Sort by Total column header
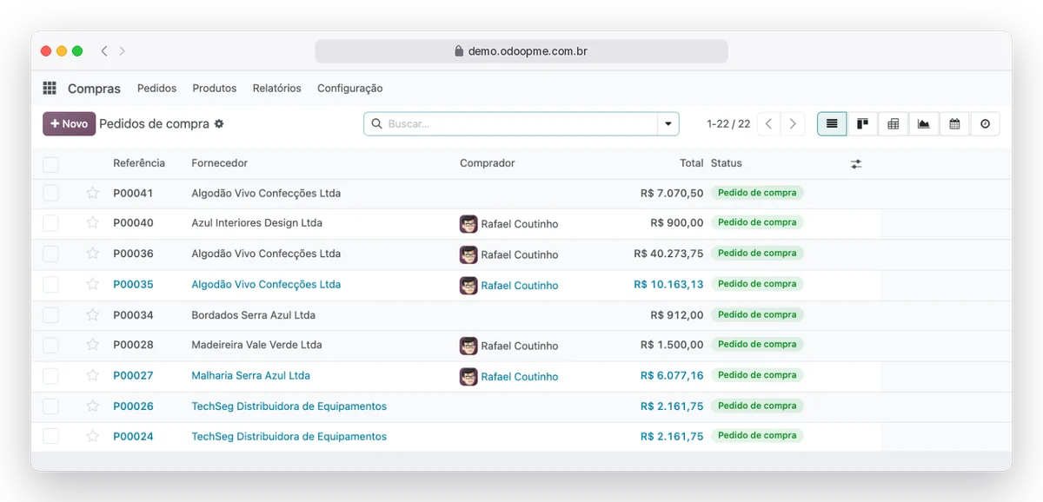This screenshot has width=1043, height=502. [692, 163]
